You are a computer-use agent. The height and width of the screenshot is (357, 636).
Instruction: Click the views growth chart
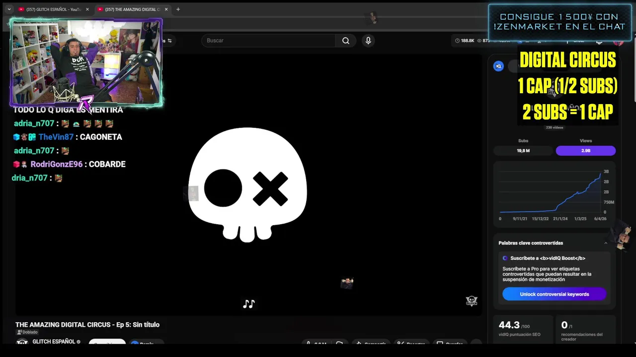click(554, 195)
